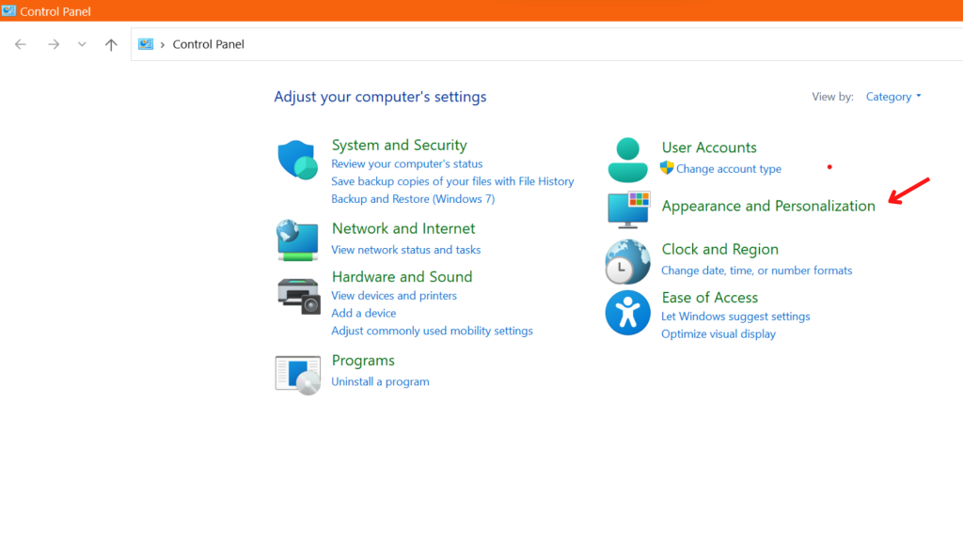Image resolution: width=963 pixels, height=541 pixels.
Task: Open the System and Security shield icon
Action: click(x=298, y=160)
